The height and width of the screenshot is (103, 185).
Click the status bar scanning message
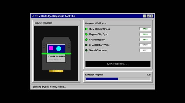tap(49, 87)
